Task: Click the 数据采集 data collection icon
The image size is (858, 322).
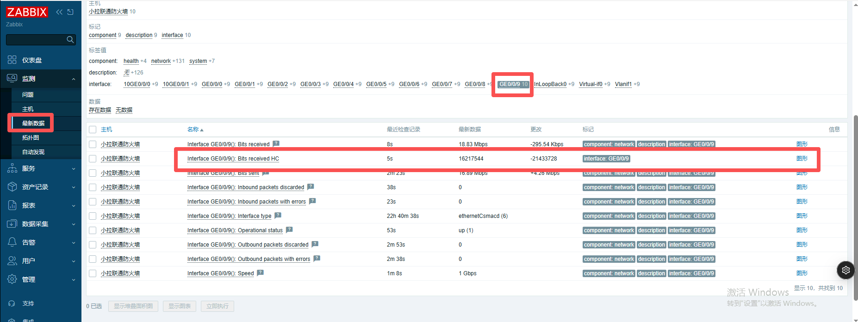Action: tap(12, 224)
